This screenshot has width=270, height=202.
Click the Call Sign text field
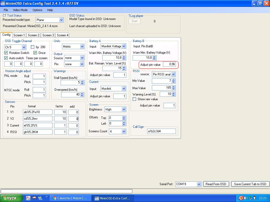tap(161, 131)
